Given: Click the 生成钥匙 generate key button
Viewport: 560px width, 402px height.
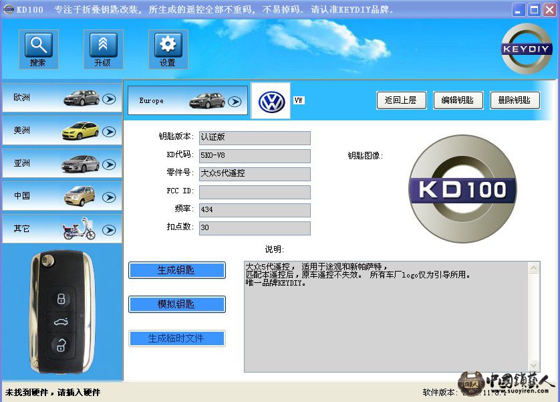Looking at the screenshot, I should pyautogui.click(x=177, y=270).
